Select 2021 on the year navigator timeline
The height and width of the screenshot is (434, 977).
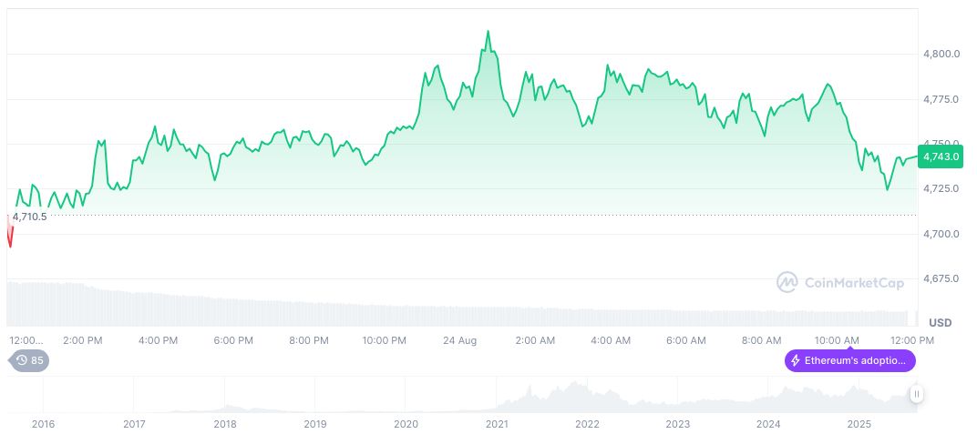point(497,424)
